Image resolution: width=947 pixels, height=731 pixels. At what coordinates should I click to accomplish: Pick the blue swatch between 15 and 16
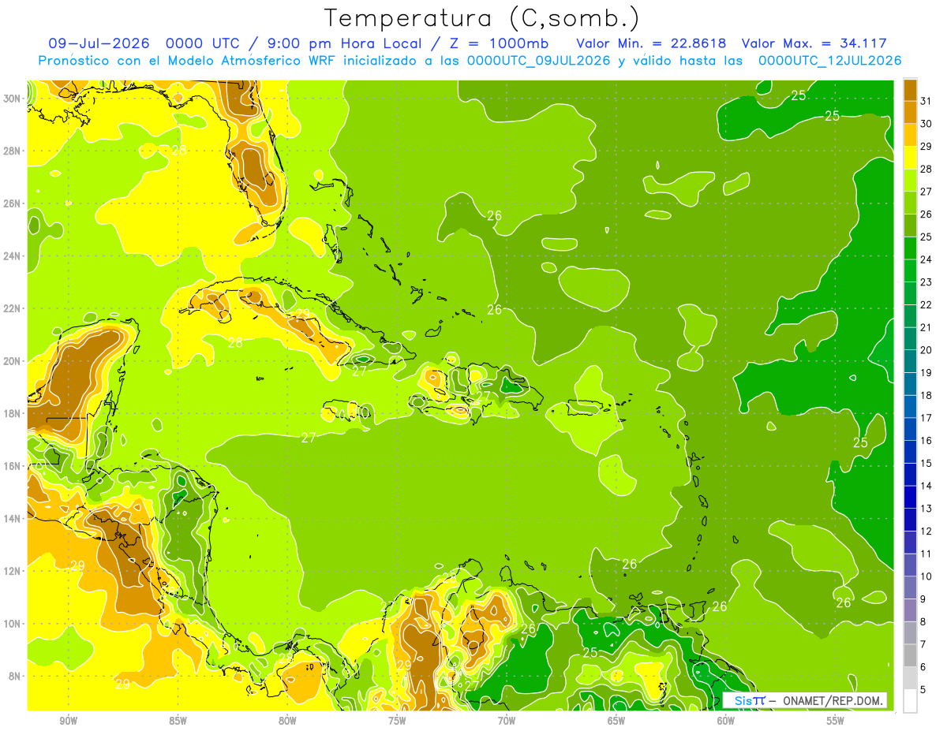point(910,452)
